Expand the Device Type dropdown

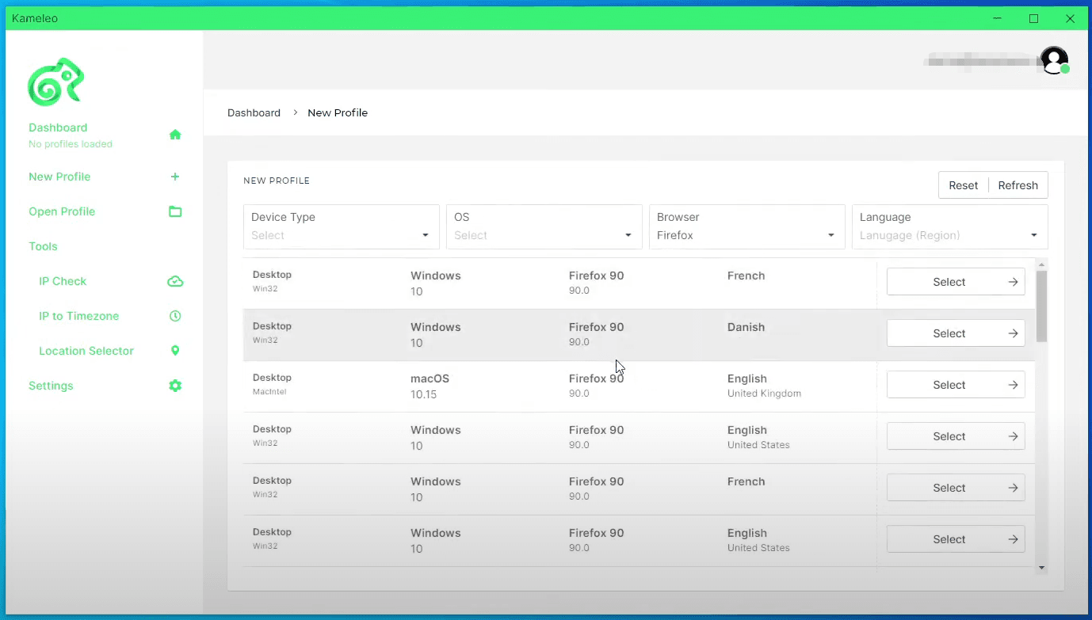click(341, 227)
